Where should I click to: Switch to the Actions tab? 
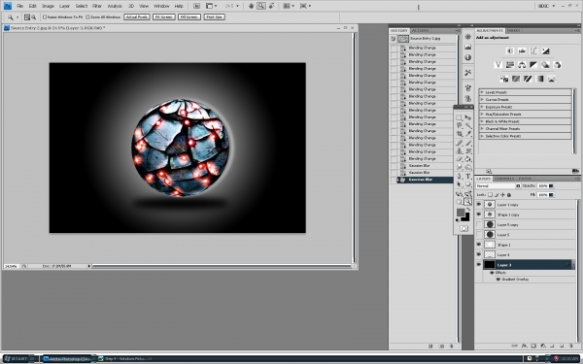click(420, 30)
